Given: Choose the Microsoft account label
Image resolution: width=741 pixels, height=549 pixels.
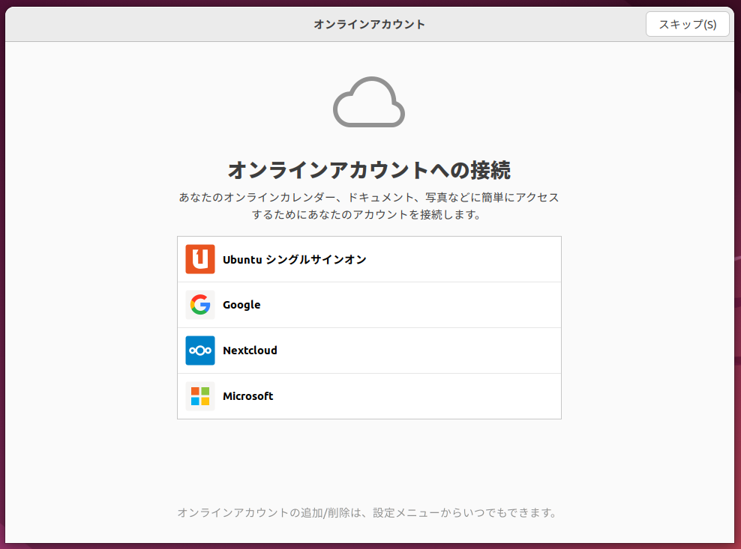Looking at the screenshot, I should (x=247, y=396).
